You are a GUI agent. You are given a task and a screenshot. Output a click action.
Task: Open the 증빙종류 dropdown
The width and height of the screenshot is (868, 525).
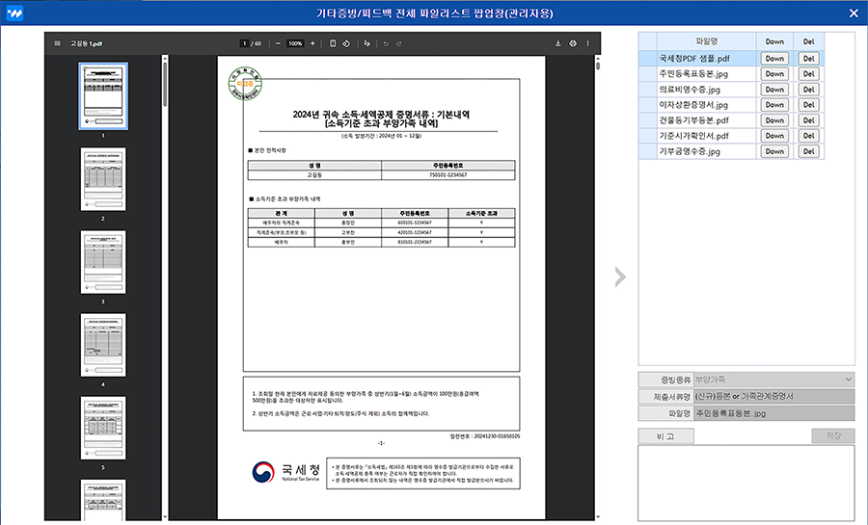773,380
